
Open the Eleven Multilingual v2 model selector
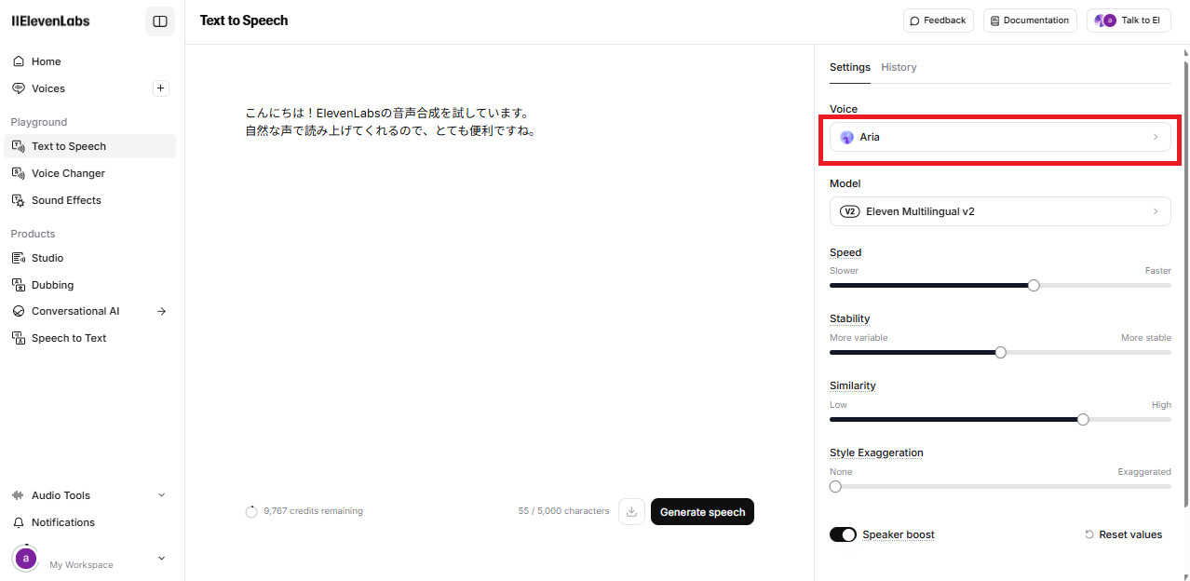[x=1000, y=211]
